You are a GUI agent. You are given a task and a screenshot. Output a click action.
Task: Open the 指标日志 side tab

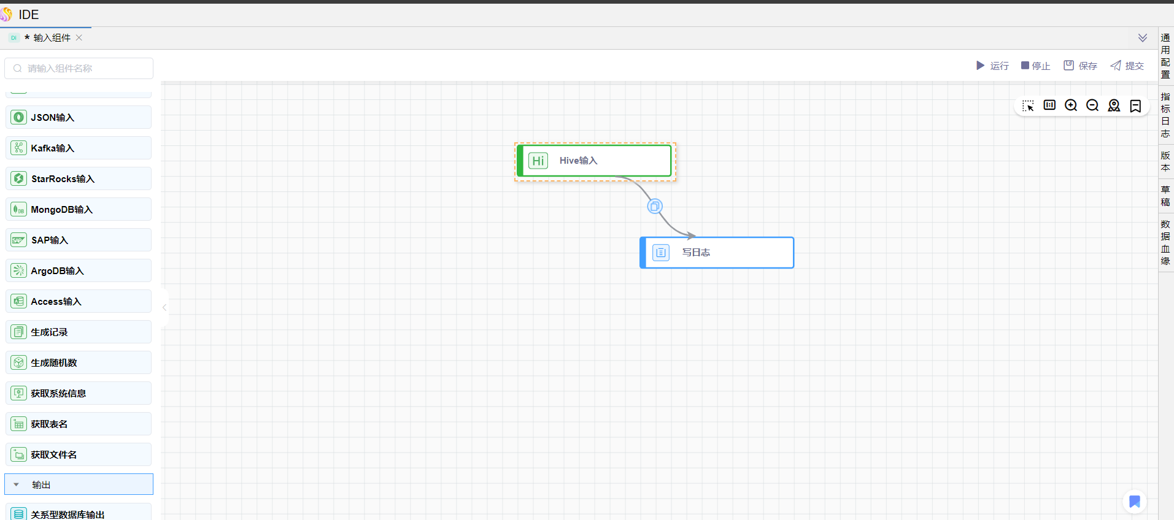pos(1165,115)
